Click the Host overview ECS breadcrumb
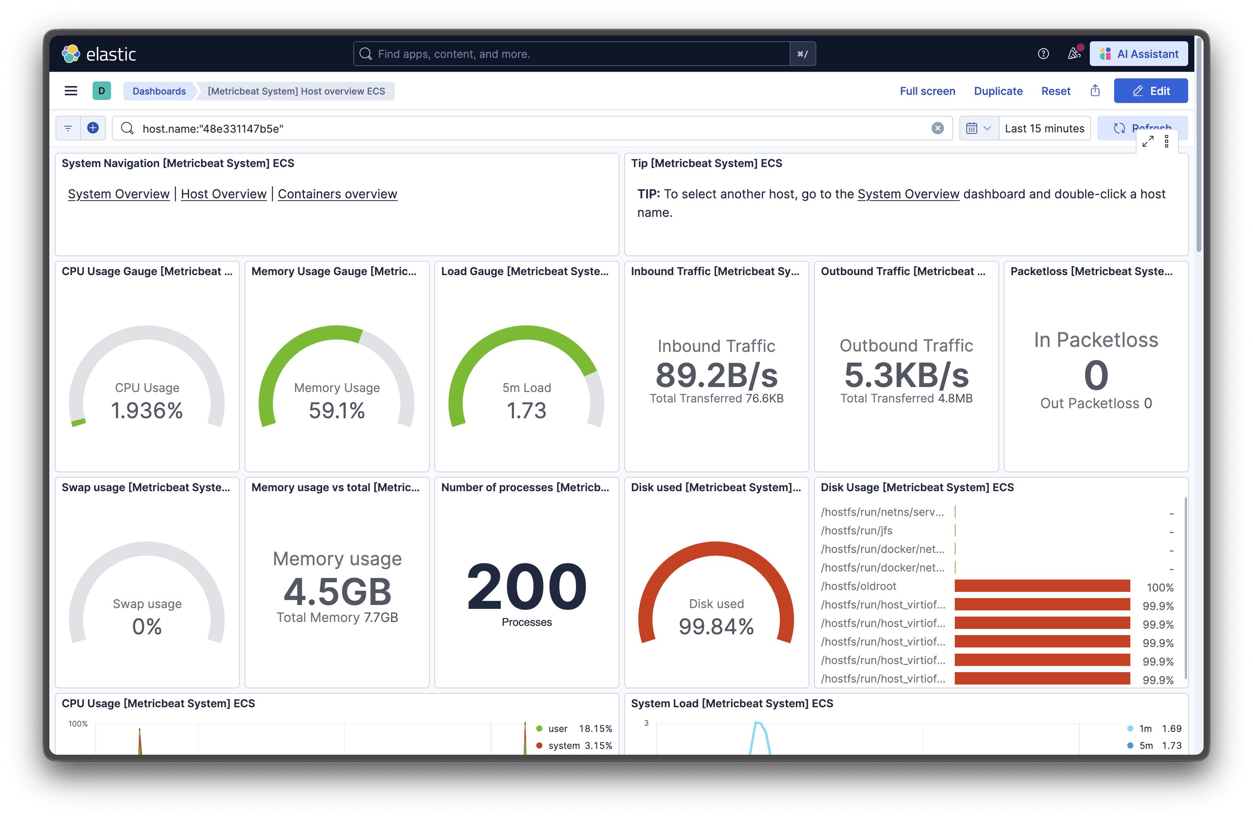1253x818 pixels. (x=296, y=91)
